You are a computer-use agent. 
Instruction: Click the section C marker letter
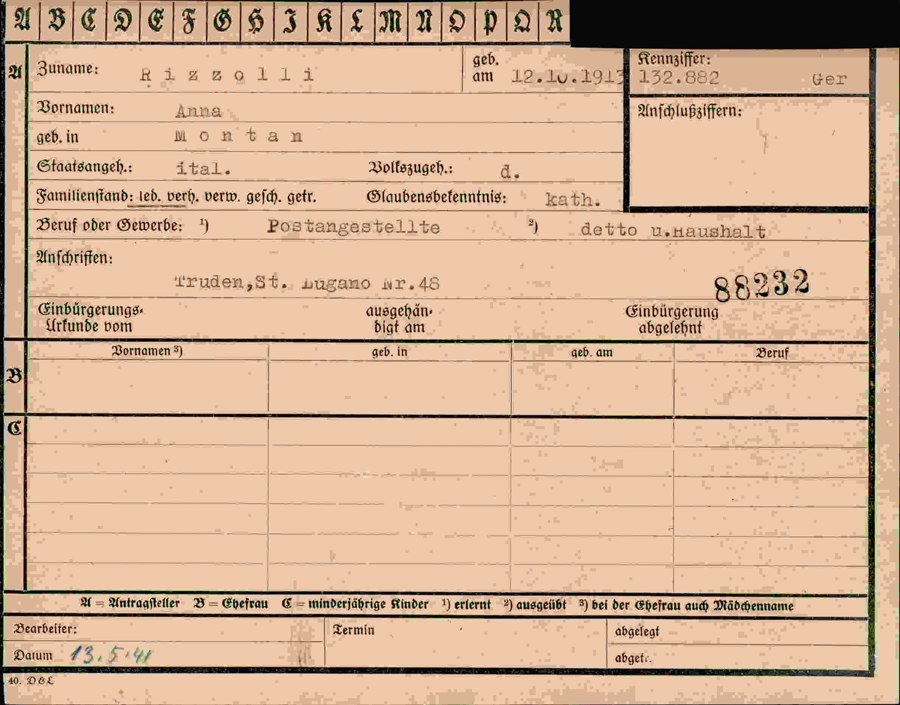pyautogui.click(x=14, y=428)
